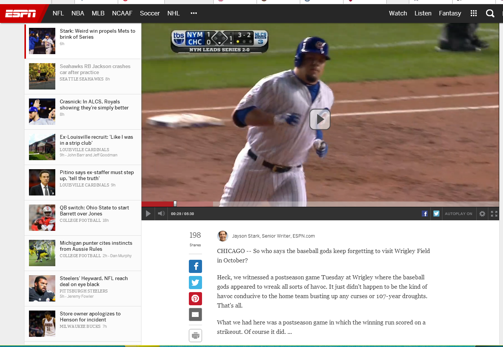
Task: Open the video settings gear
Action: (x=482, y=214)
